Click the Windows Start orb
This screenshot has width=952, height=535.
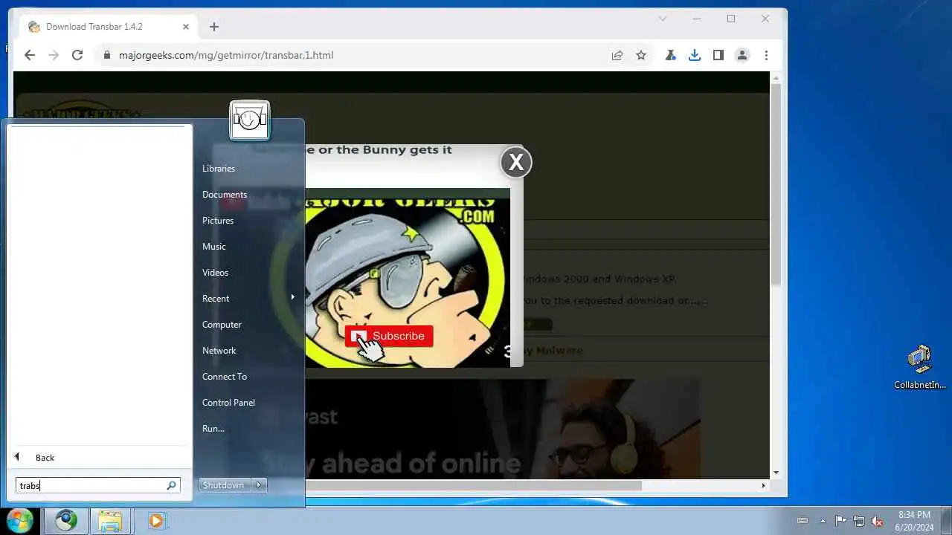20,520
